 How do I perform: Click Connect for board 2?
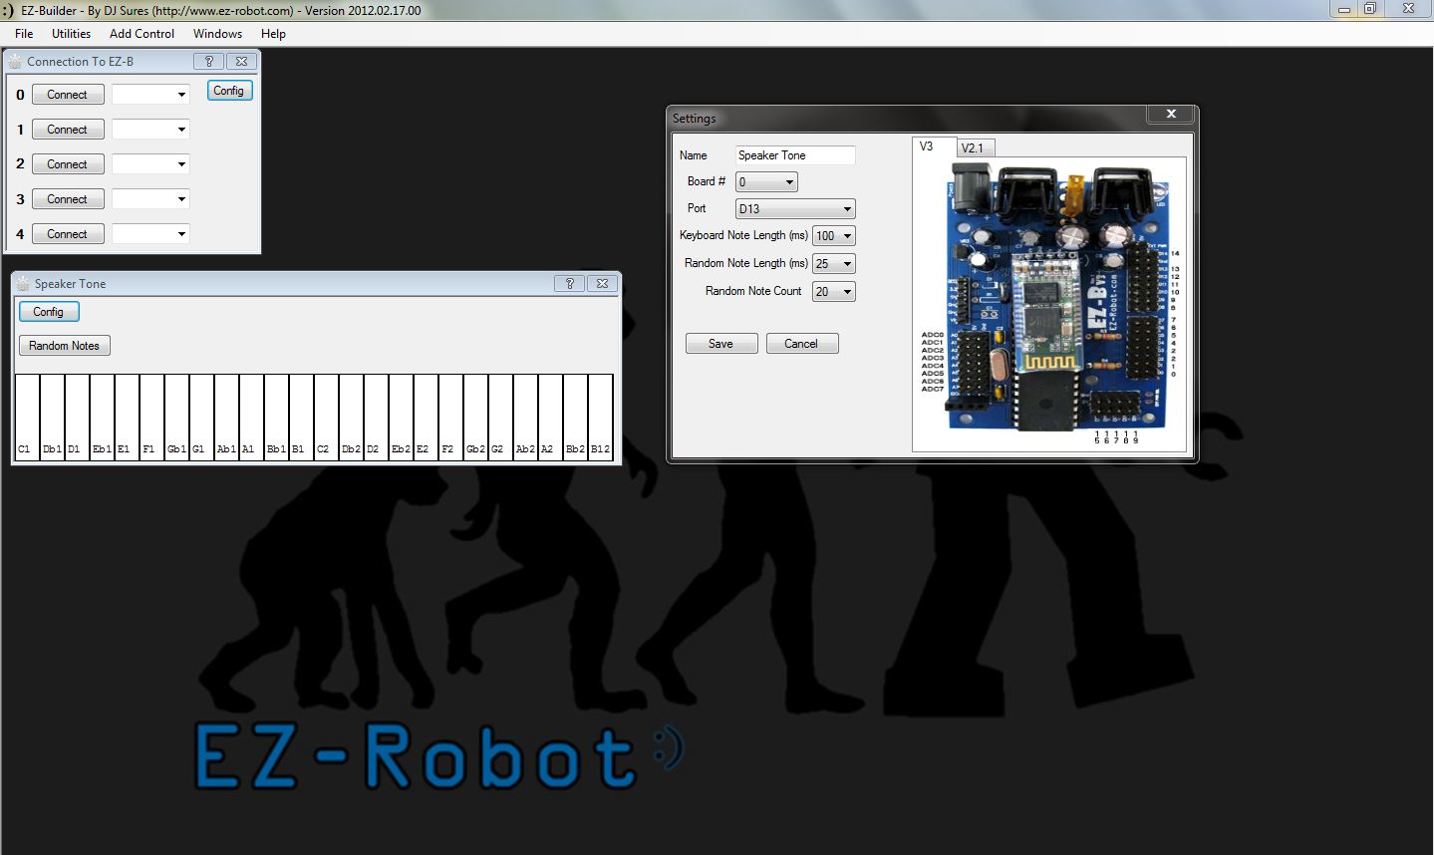[x=68, y=164]
